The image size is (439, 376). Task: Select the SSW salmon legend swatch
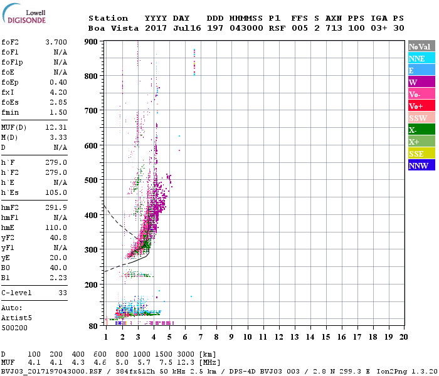[x=421, y=118]
